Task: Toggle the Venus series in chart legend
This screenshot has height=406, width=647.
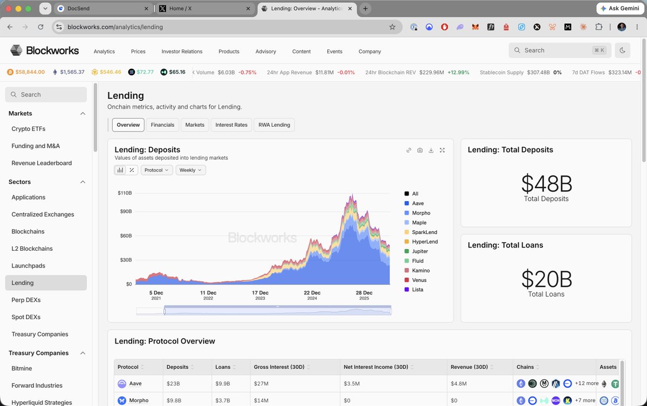Action: pos(415,280)
